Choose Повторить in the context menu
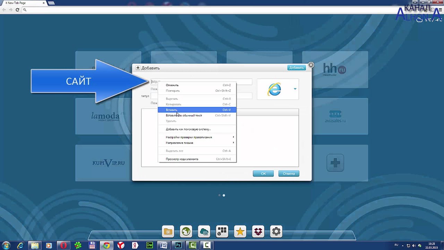The height and width of the screenshot is (250, 444). [197, 91]
